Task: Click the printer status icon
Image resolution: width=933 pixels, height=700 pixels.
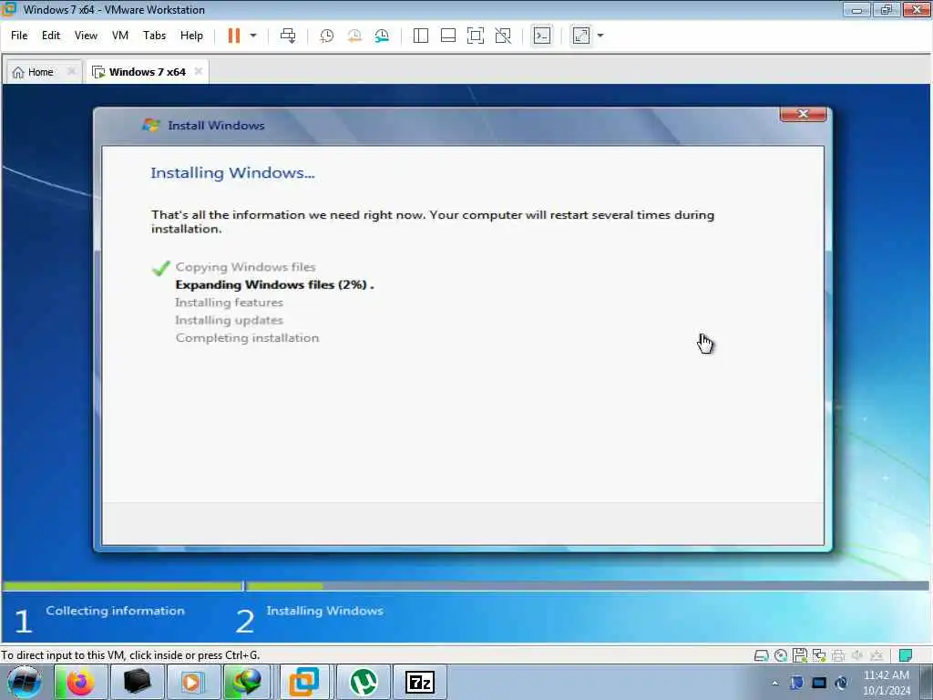Action: tap(838, 656)
